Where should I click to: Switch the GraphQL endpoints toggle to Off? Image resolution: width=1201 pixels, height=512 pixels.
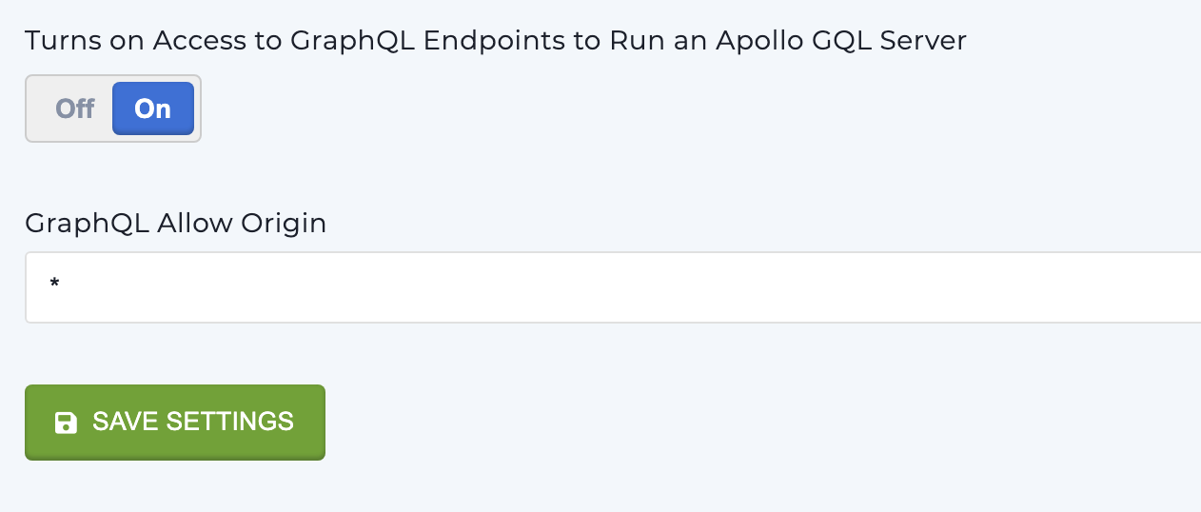click(74, 108)
